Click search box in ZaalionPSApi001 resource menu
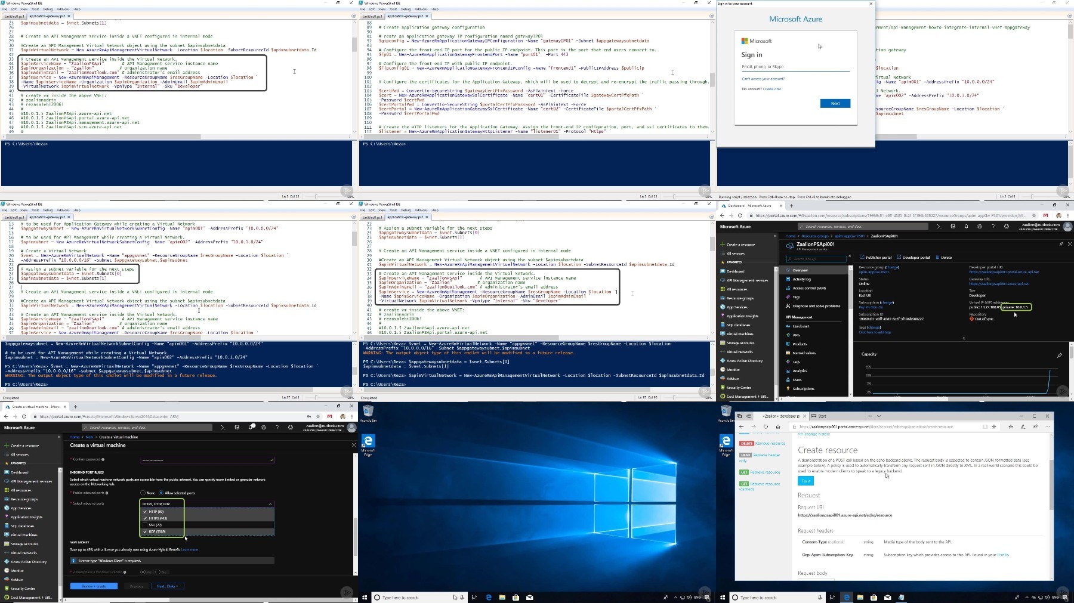1074x603 pixels. (x=817, y=259)
